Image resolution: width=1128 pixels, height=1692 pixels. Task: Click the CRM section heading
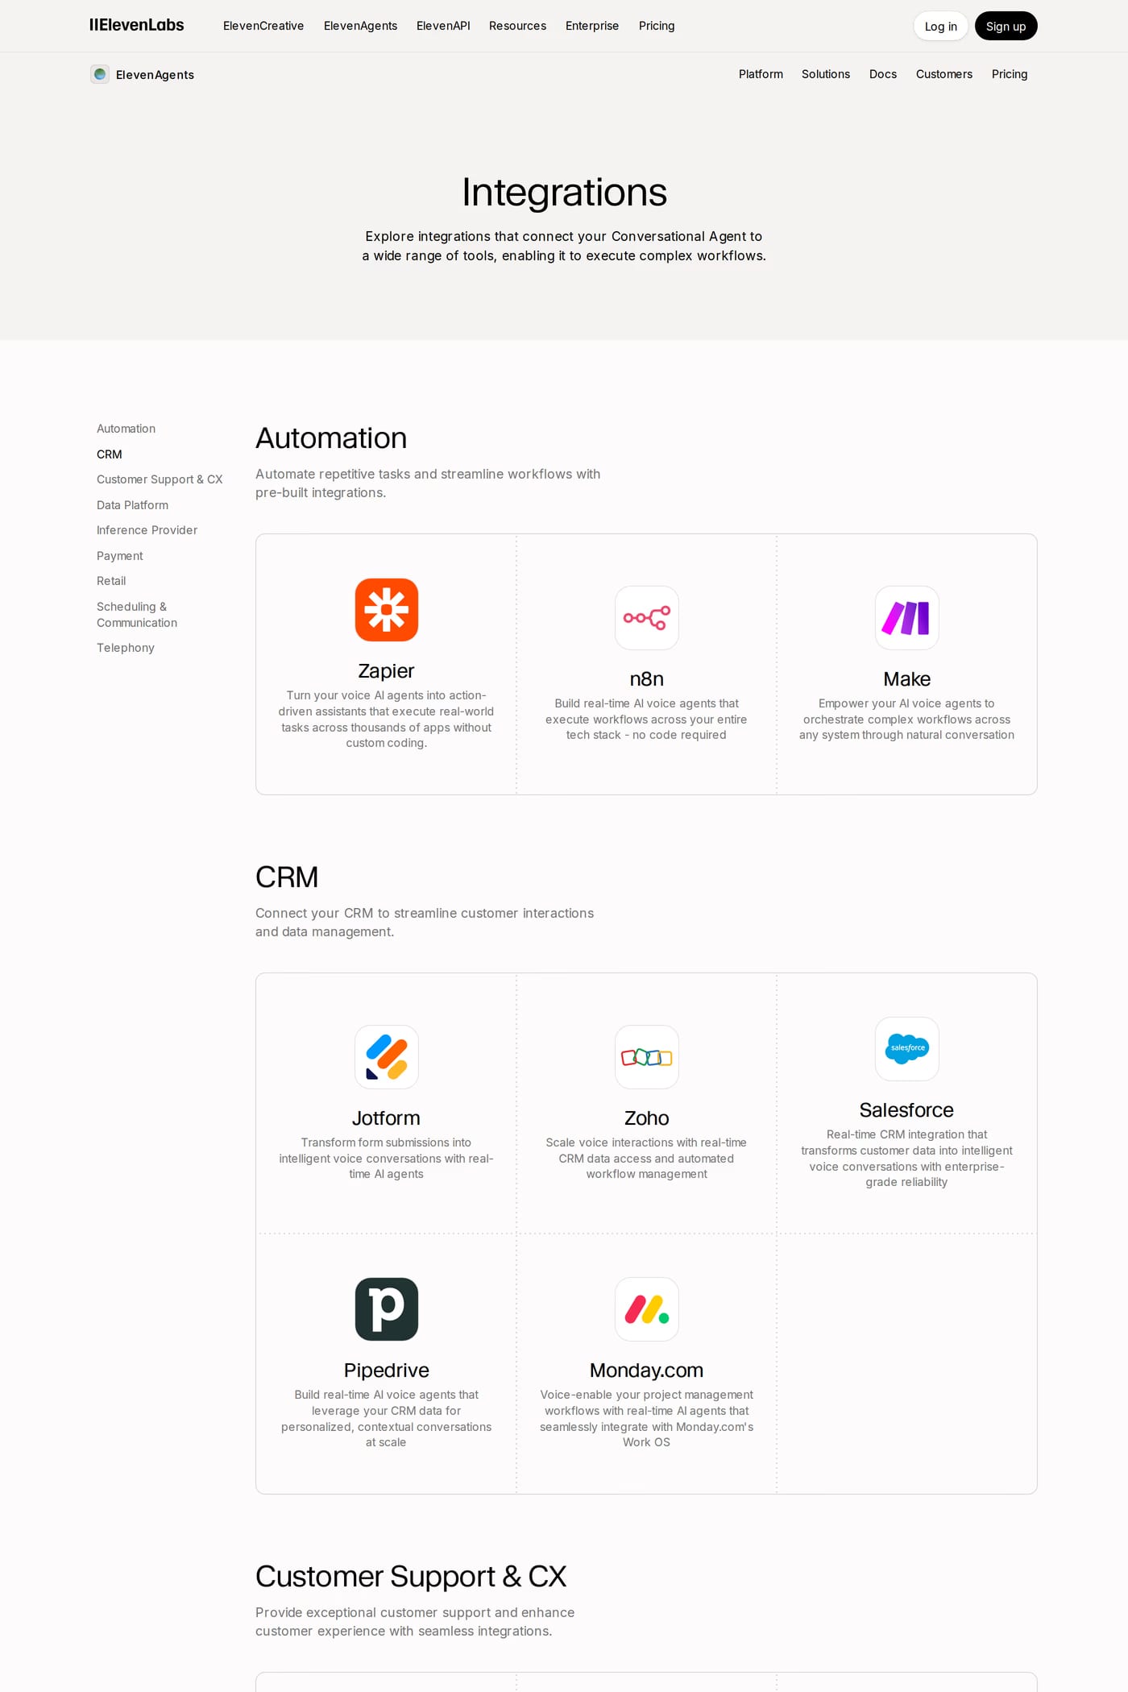click(x=287, y=877)
